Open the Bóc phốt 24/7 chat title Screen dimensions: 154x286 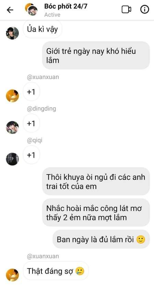click(x=66, y=6)
